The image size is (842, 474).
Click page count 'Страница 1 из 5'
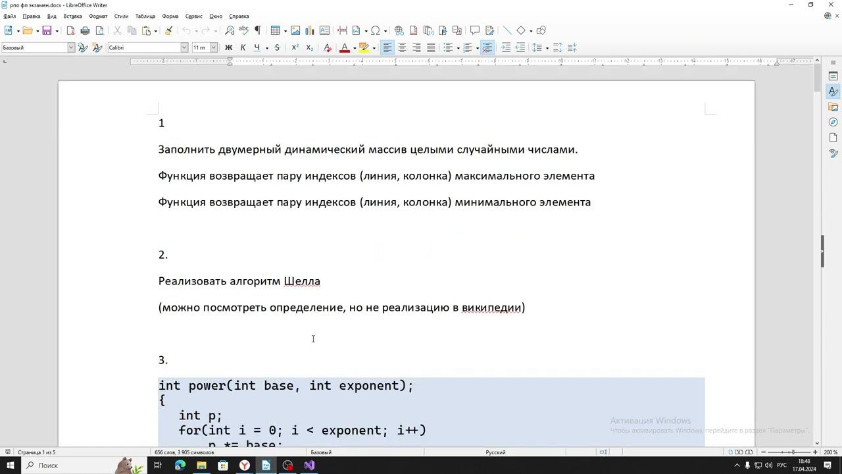click(37, 452)
